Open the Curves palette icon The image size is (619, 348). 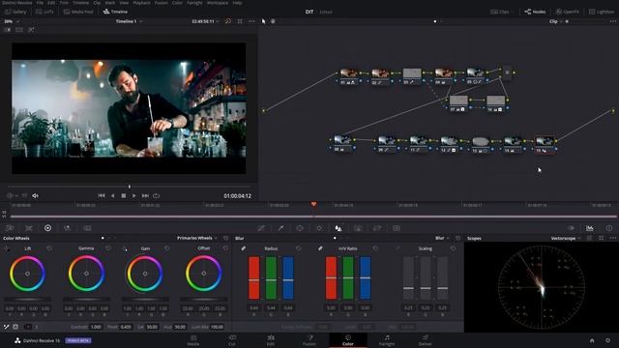click(261, 228)
